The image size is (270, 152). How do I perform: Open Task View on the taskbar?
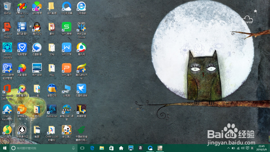(x=82, y=148)
